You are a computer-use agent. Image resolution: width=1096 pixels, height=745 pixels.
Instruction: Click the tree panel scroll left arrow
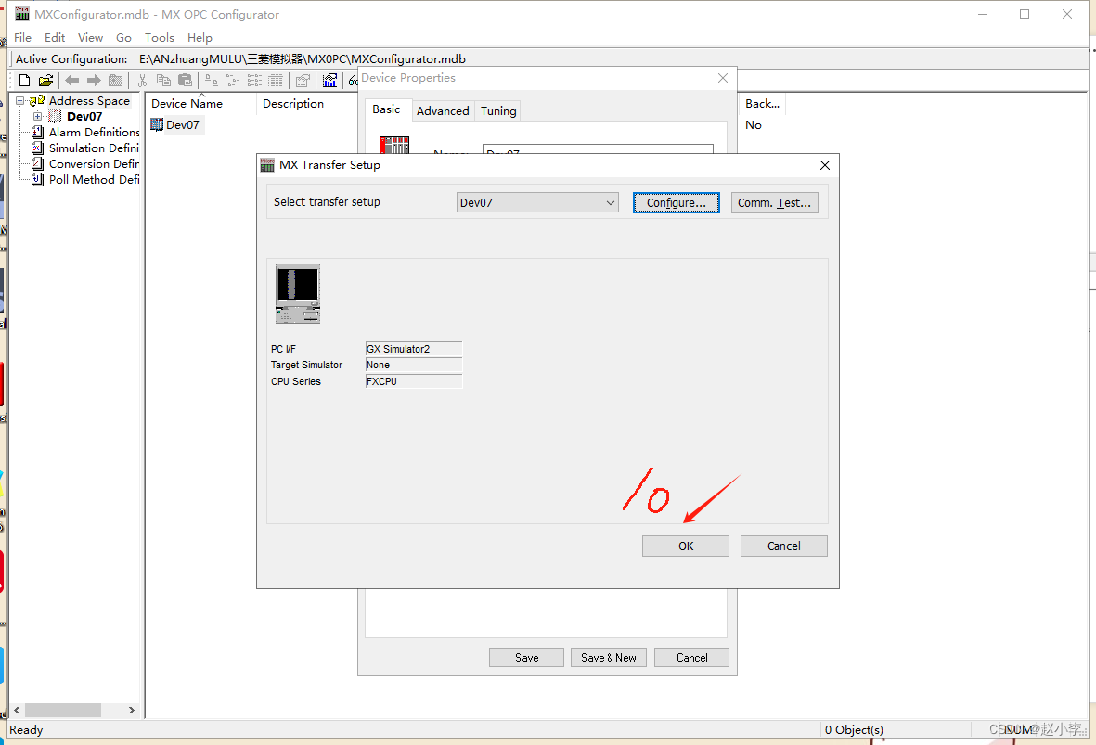click(17, 710)
